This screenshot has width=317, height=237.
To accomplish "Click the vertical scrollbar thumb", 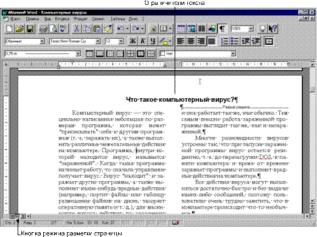I will pos(313,89).
